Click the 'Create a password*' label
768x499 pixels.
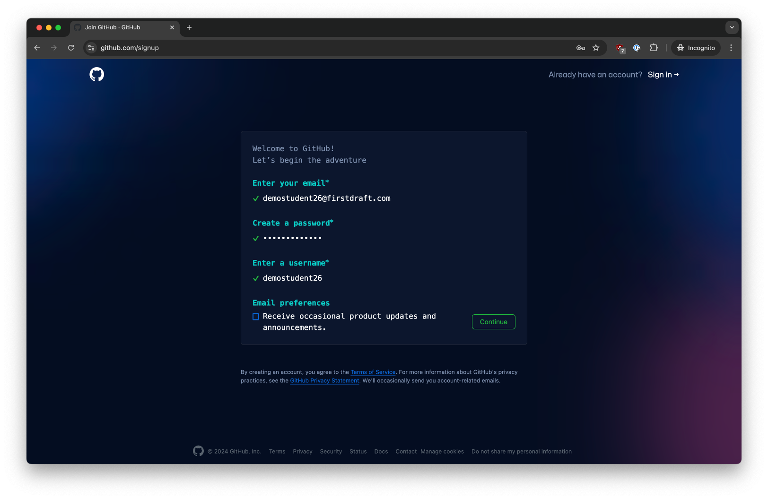293,223
